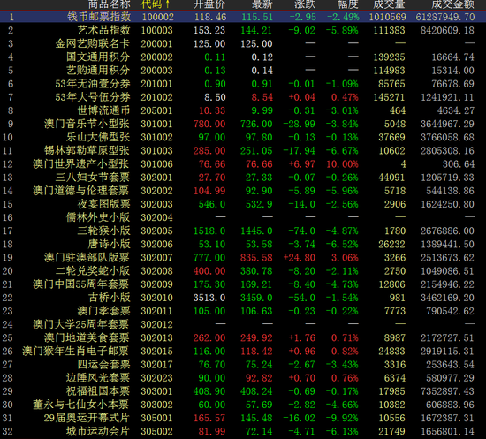Click code 301006
This screenshot has width=486, height=439.
coord(156,164)
